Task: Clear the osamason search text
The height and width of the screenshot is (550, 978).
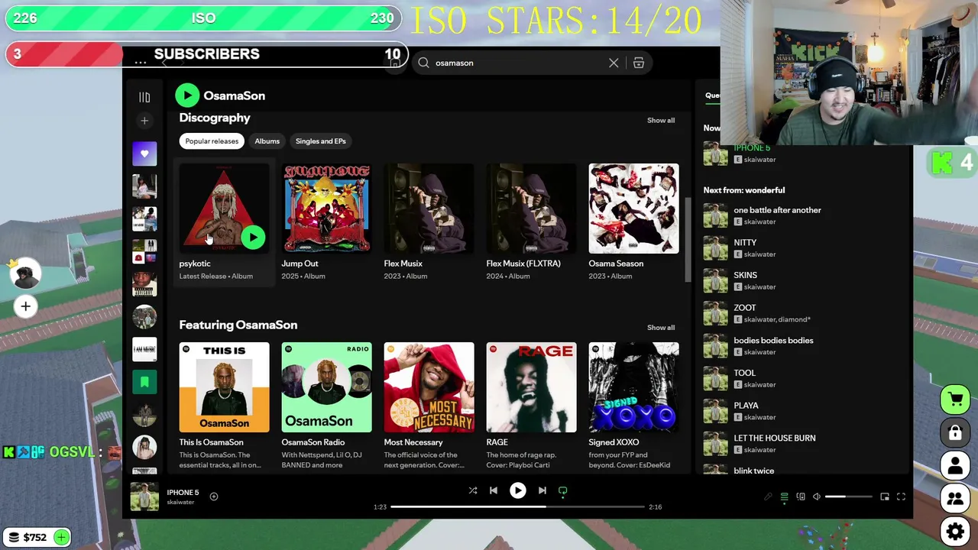Action: [614, 63]
